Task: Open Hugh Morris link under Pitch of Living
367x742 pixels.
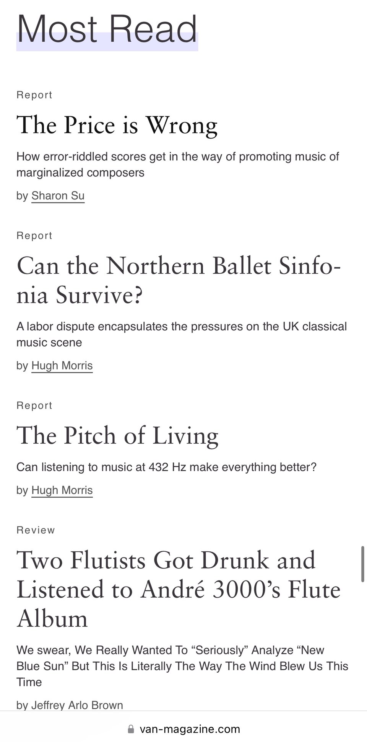Action: (62, 490)
